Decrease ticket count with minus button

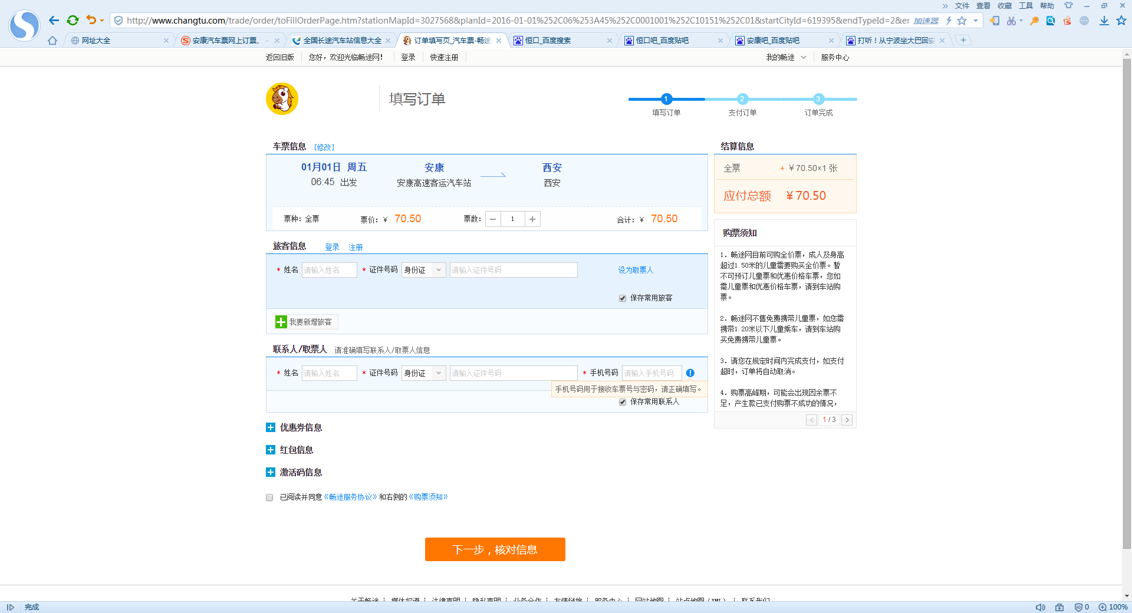click(493, 219)
